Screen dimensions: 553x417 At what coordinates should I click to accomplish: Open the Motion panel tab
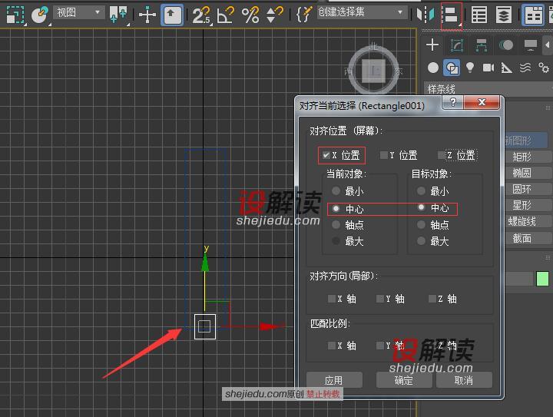point(506,45)
